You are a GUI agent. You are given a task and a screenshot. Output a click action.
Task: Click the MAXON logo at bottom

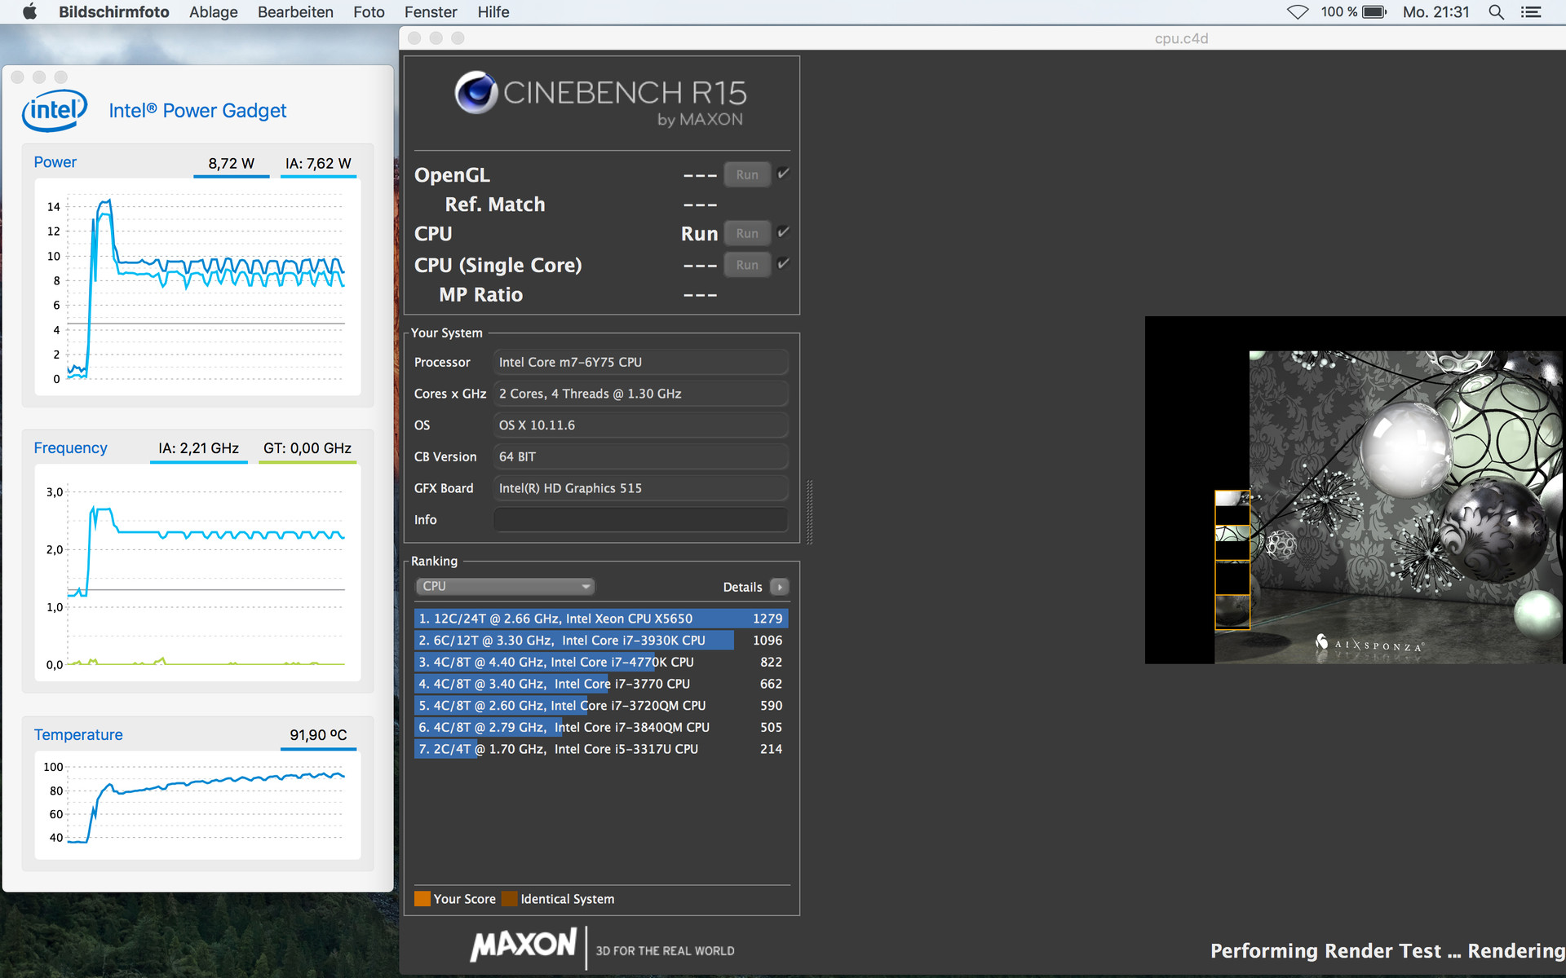point(524,945)
